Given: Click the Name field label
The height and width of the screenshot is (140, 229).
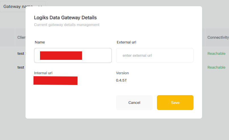Looking at the screenshot, I should (x=40, y=42).
